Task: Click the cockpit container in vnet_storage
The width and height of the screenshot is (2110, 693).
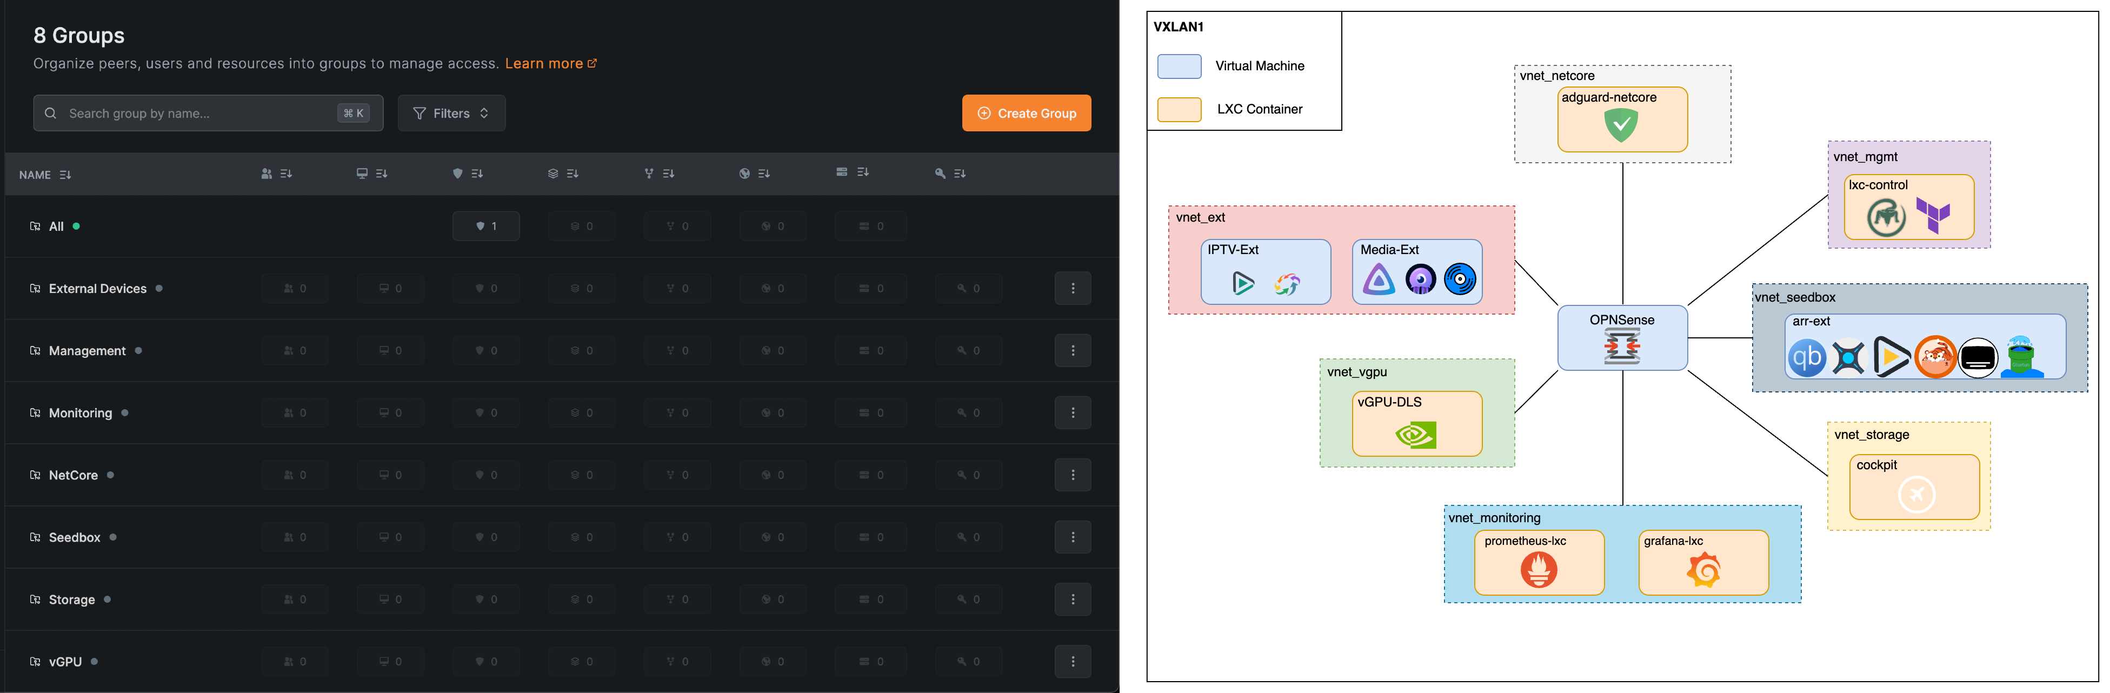Action: click(x=1914, y=487)
